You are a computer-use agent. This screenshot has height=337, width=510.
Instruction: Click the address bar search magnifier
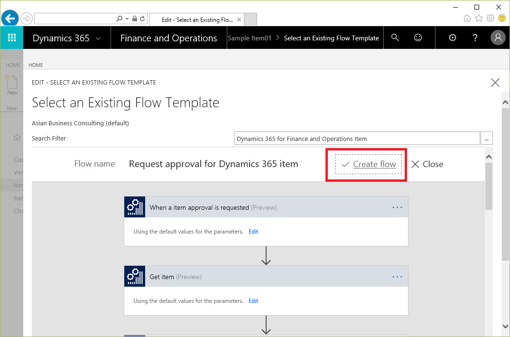click(x=120, y=19)
